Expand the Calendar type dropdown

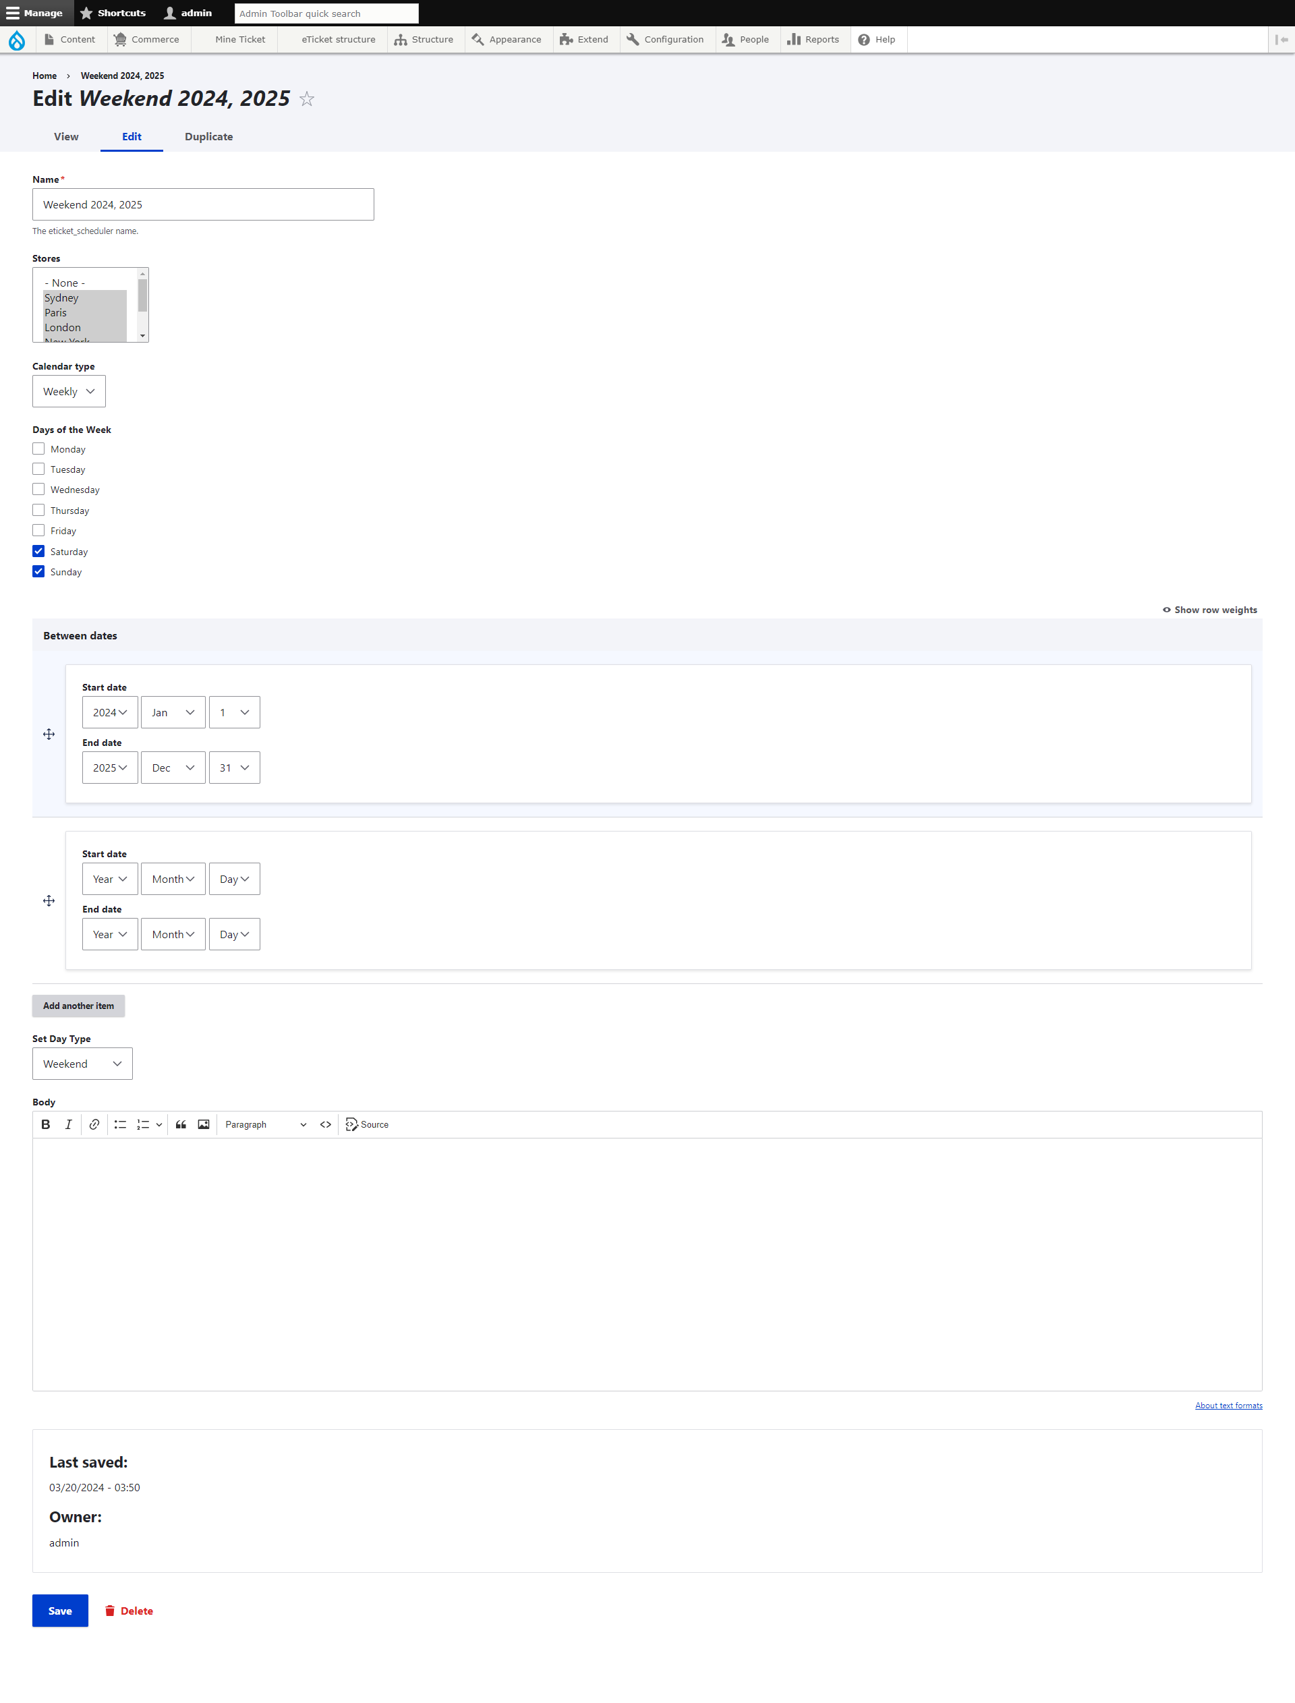pos(69,392)
